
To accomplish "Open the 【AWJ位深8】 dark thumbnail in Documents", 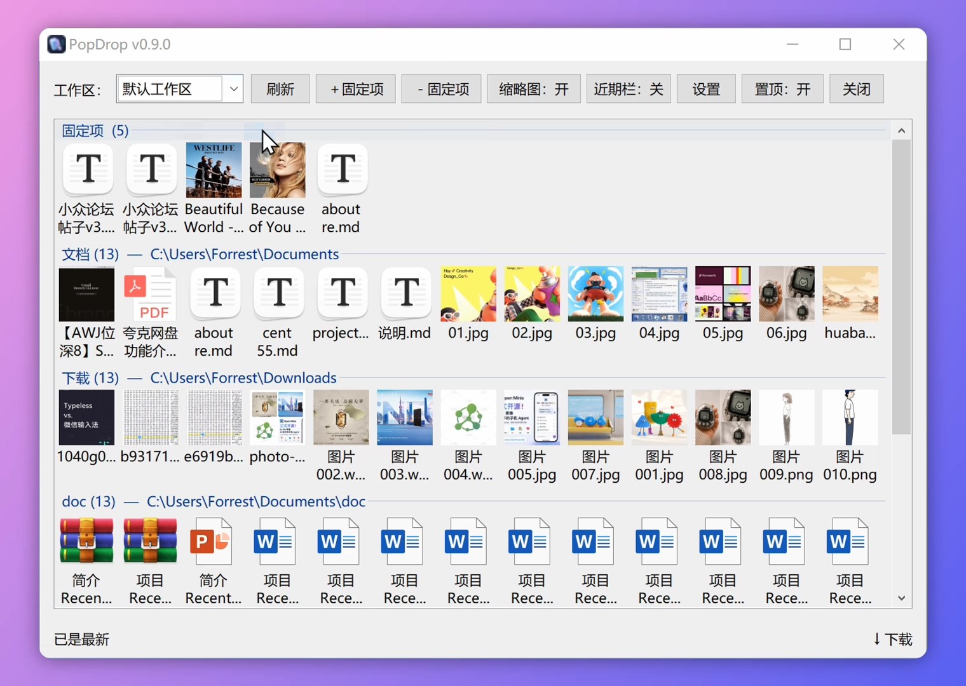I will [86, 294].
